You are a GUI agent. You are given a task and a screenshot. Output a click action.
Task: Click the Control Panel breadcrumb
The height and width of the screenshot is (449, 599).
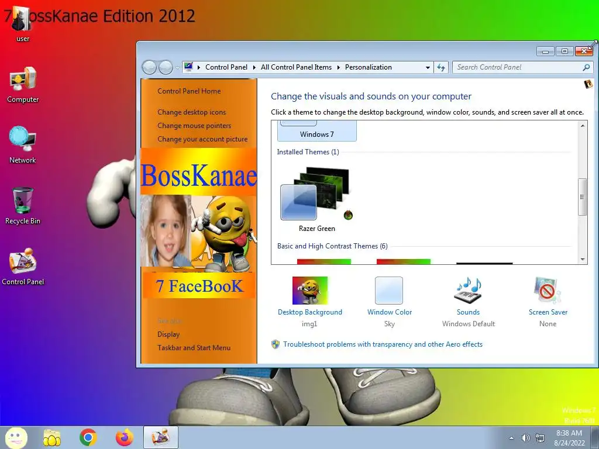(226, 67)
